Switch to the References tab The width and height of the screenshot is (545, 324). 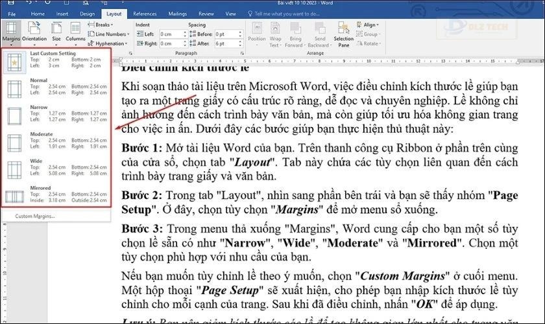point(145,14)
